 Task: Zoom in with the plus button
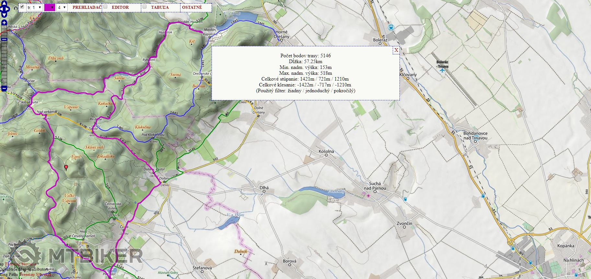[x=4, y=23]
